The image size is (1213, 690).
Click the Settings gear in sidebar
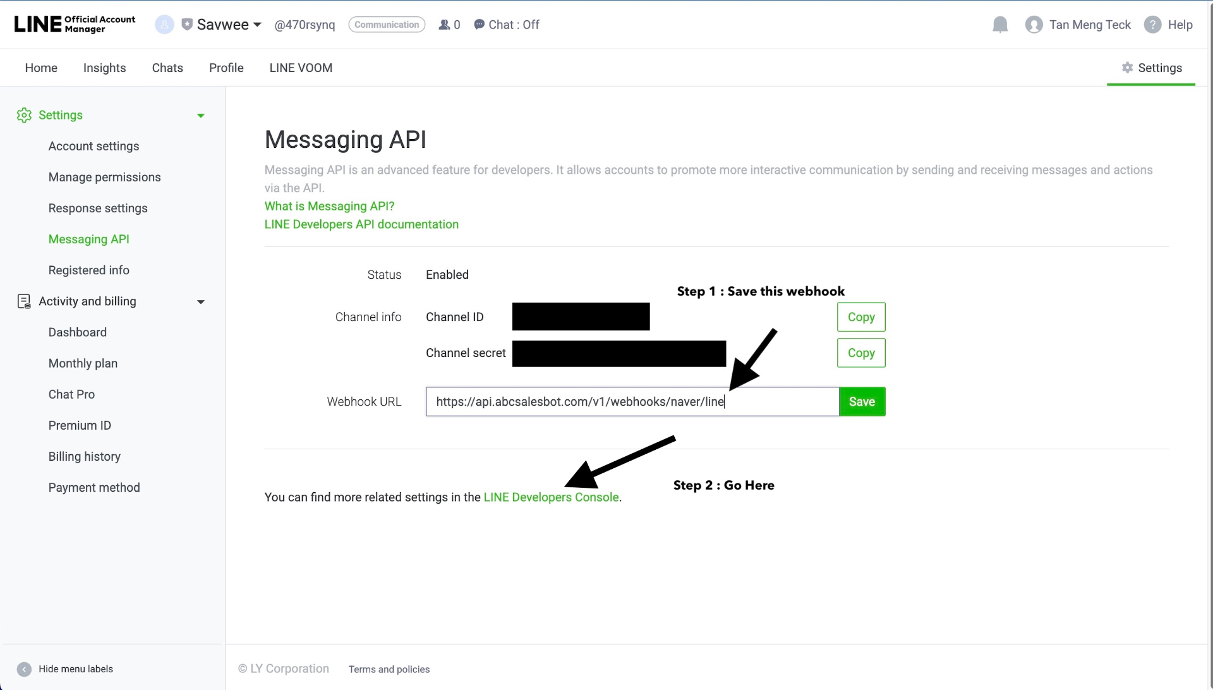(x=24, y=115)
